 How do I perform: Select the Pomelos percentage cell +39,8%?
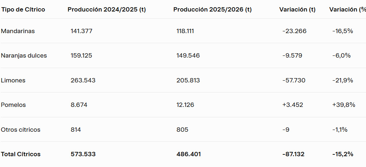(344, 105)
